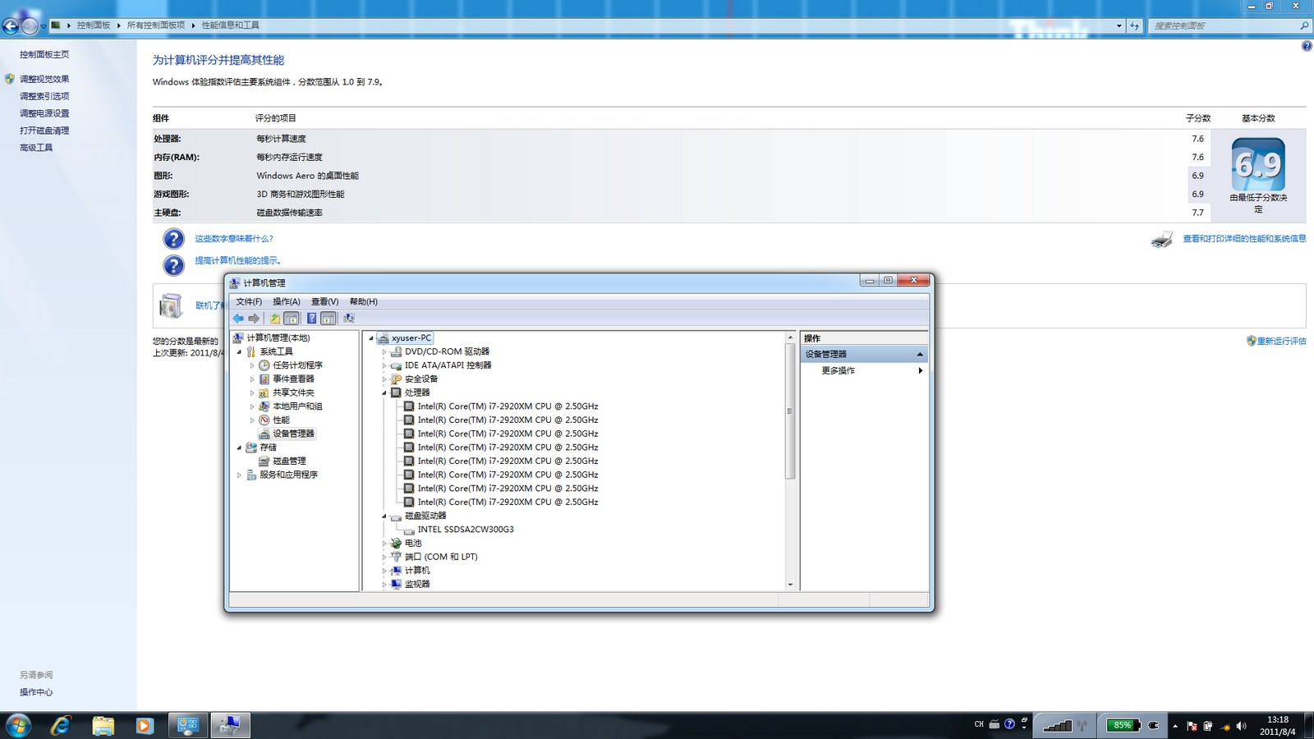Screen dimensions: 1314x739
Task: Click the device list scroll down arrow
Action: pos(790,585)
